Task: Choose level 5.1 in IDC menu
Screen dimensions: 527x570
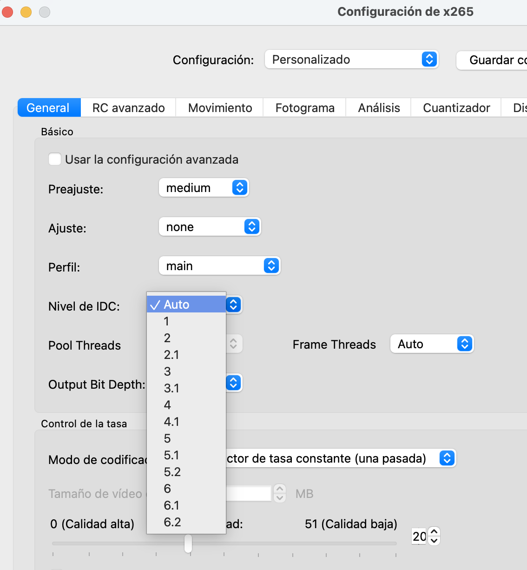Action: [171, 455]
